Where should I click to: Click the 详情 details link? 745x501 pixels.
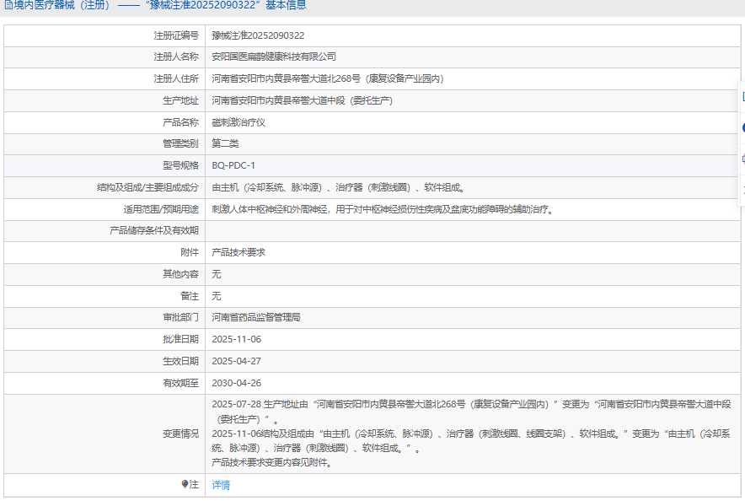pos(221,485)
